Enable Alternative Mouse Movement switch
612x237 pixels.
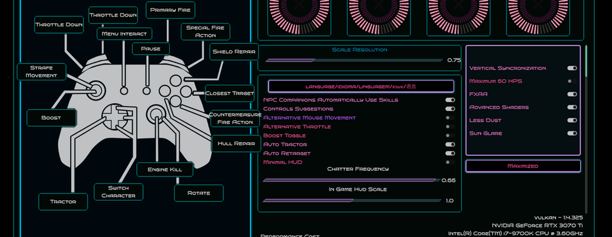tap(450, 118)
